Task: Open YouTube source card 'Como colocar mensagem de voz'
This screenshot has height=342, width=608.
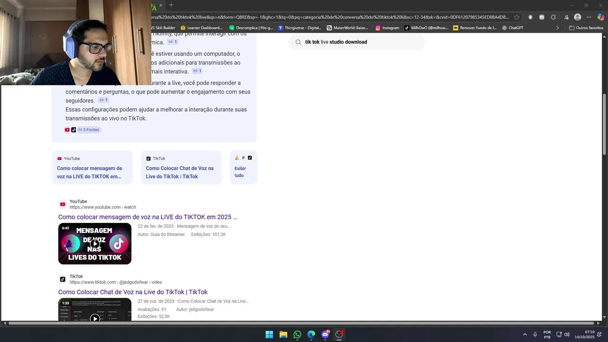Action: click(92, 167)
